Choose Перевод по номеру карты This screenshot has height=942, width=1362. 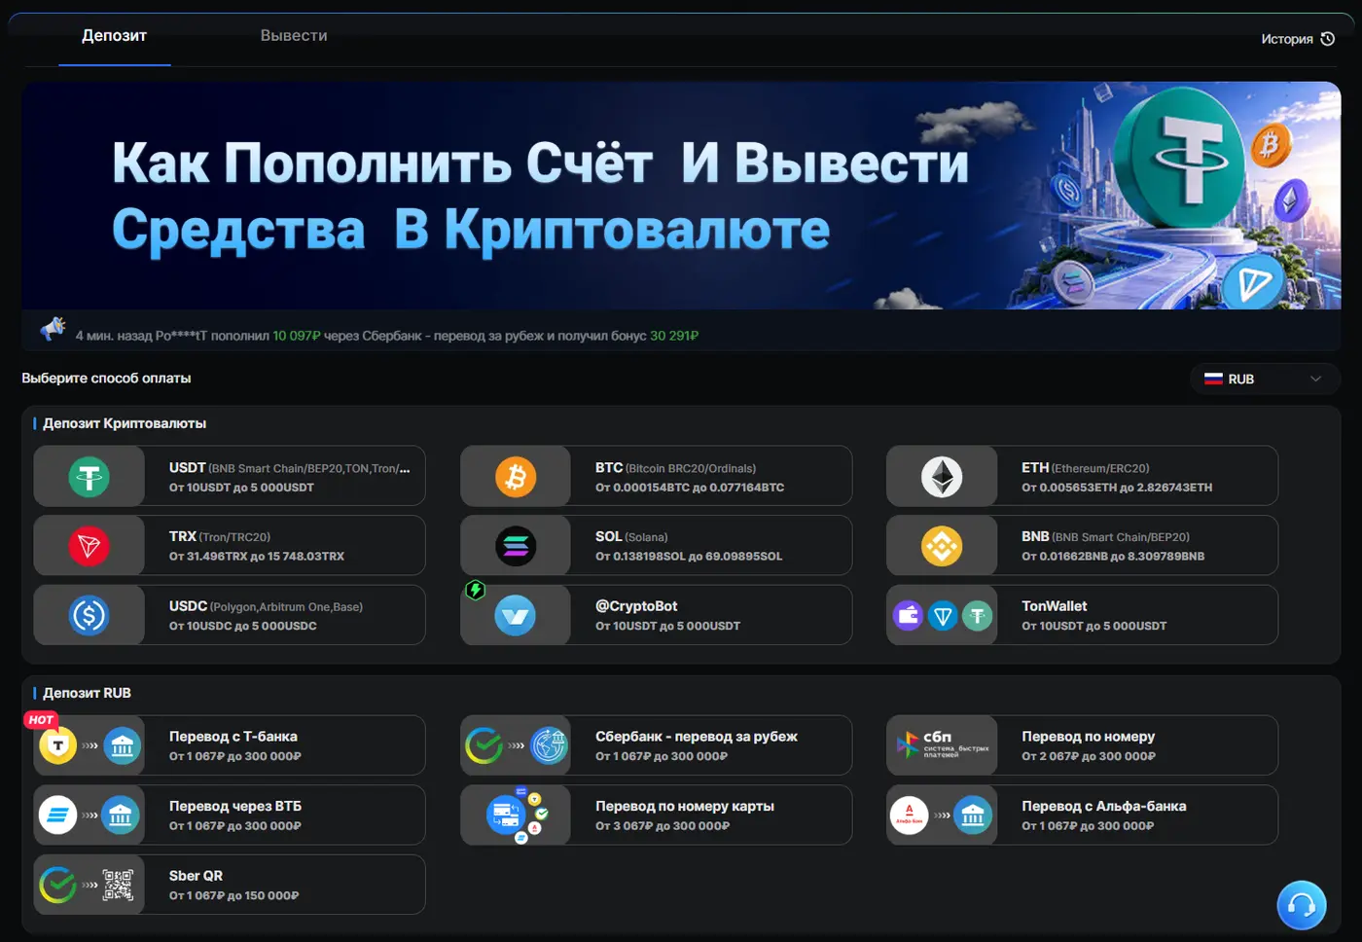(656, 815)
